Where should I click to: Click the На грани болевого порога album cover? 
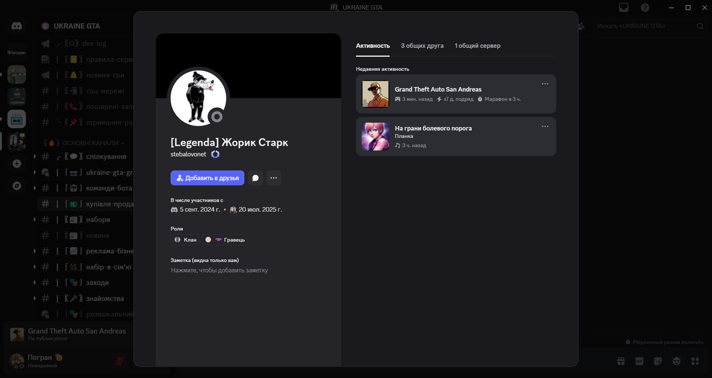coord(375,137)
